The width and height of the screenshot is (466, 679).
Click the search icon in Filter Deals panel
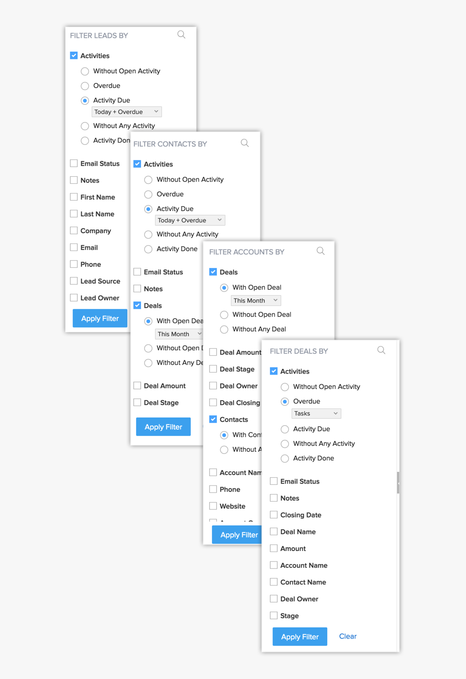pos(381,350)
